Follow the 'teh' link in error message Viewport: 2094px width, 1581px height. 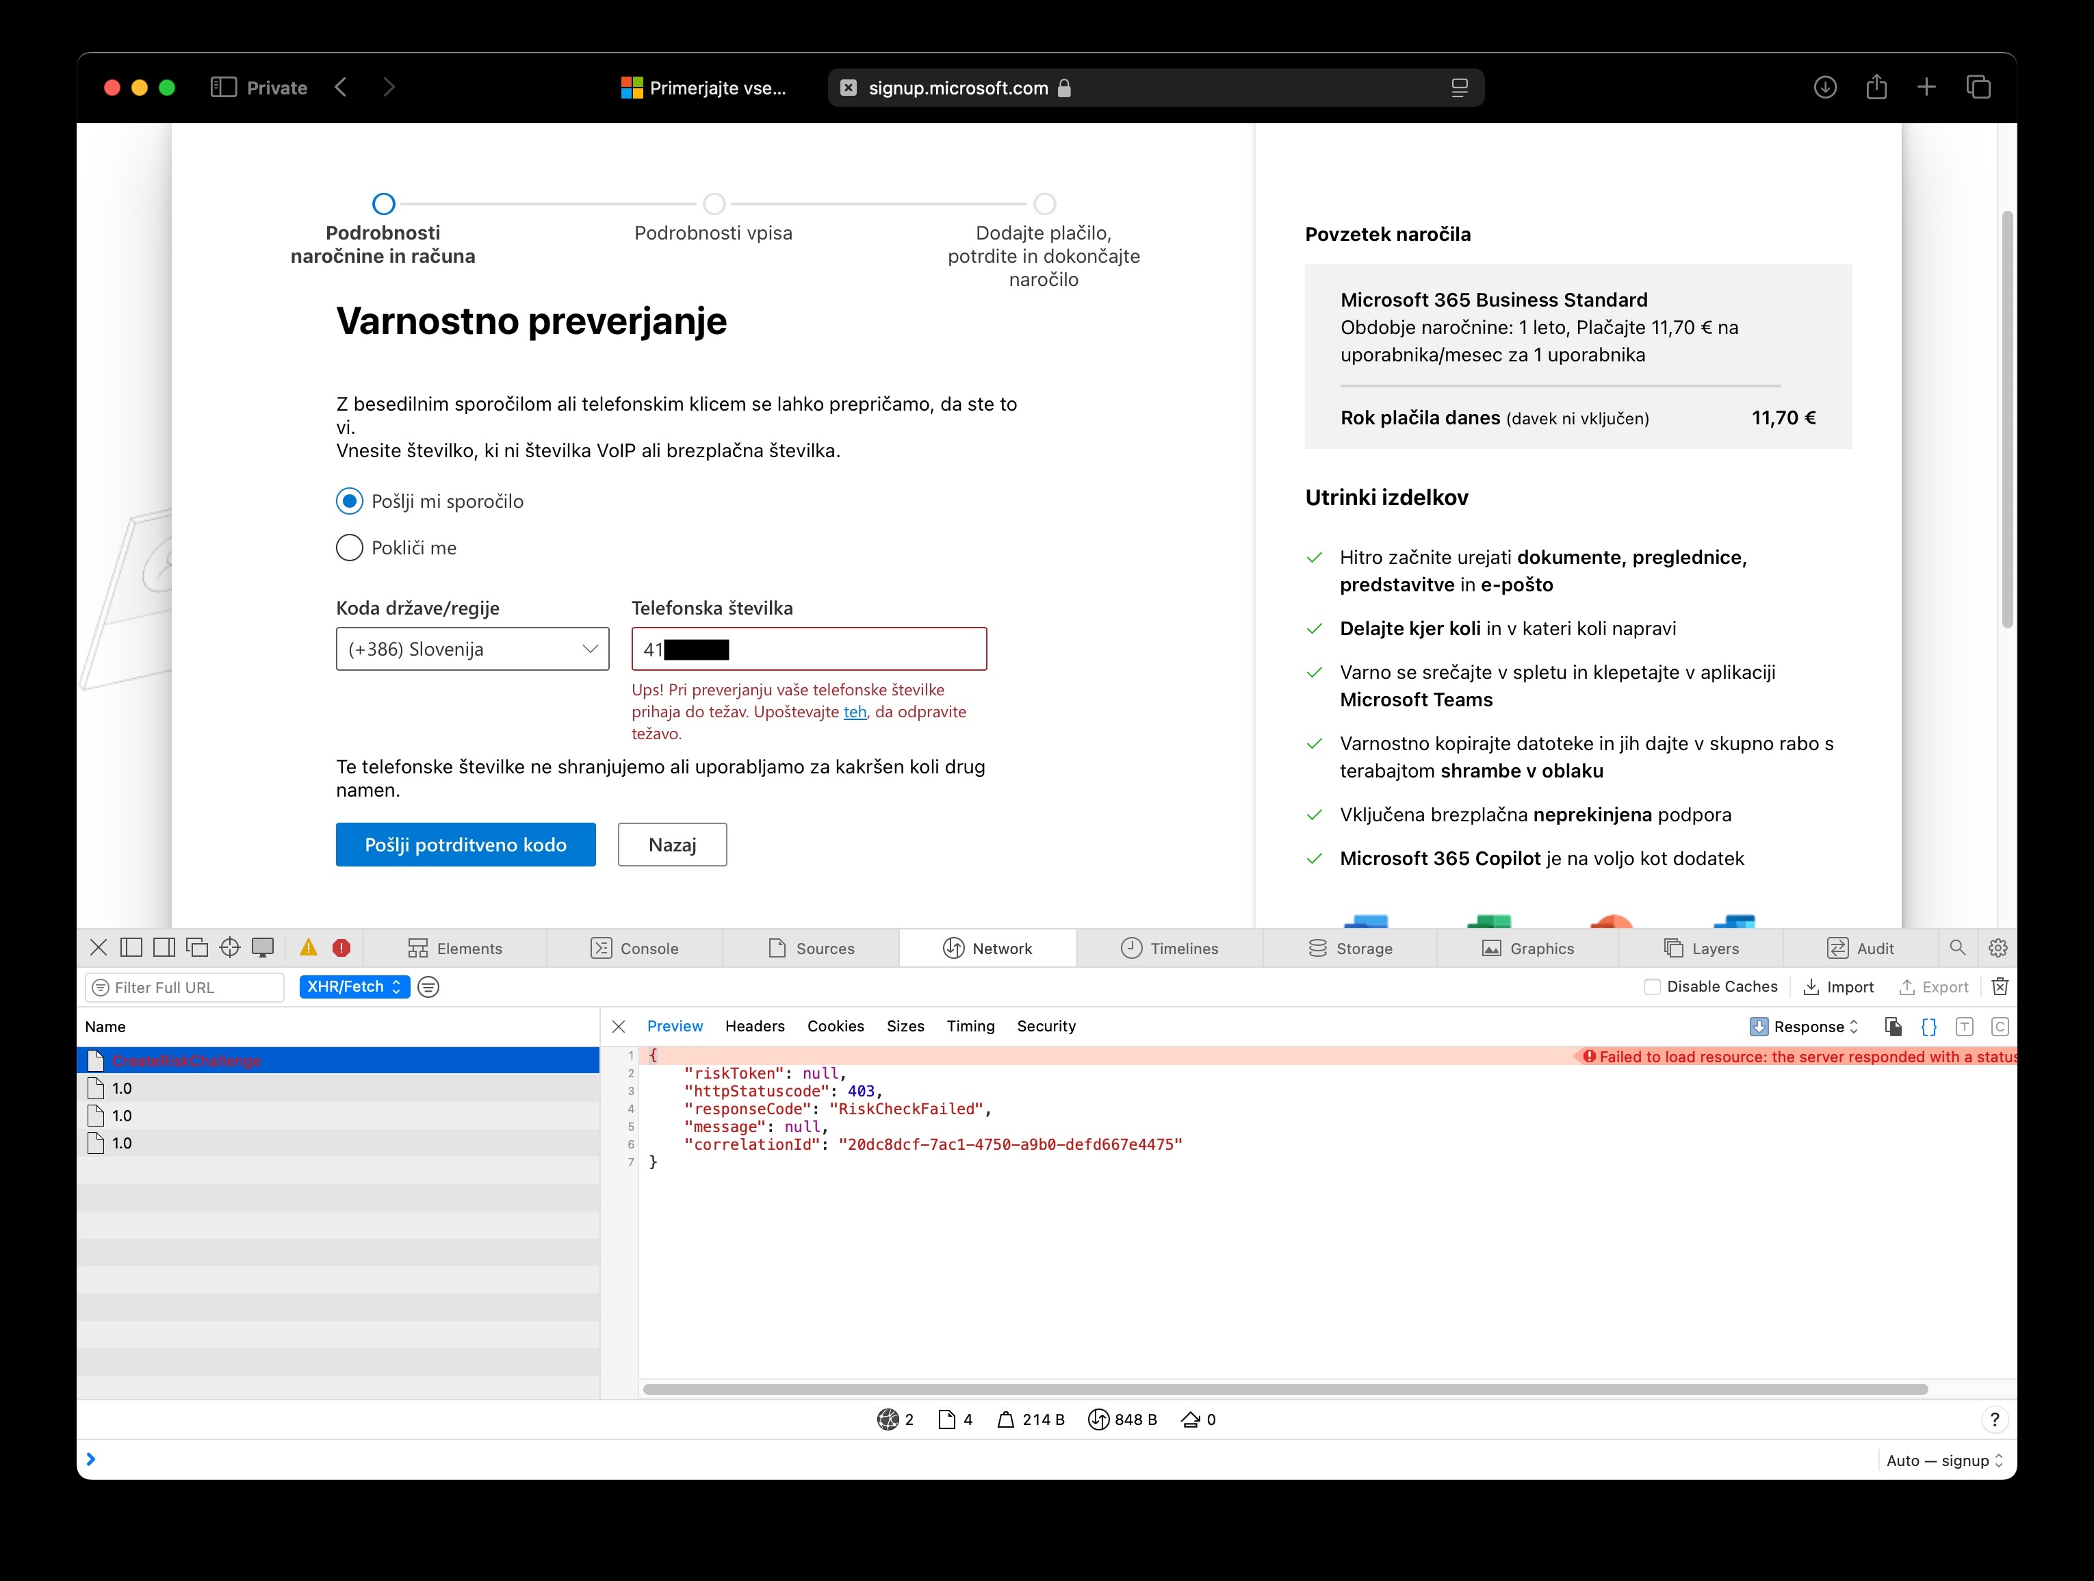855,712
